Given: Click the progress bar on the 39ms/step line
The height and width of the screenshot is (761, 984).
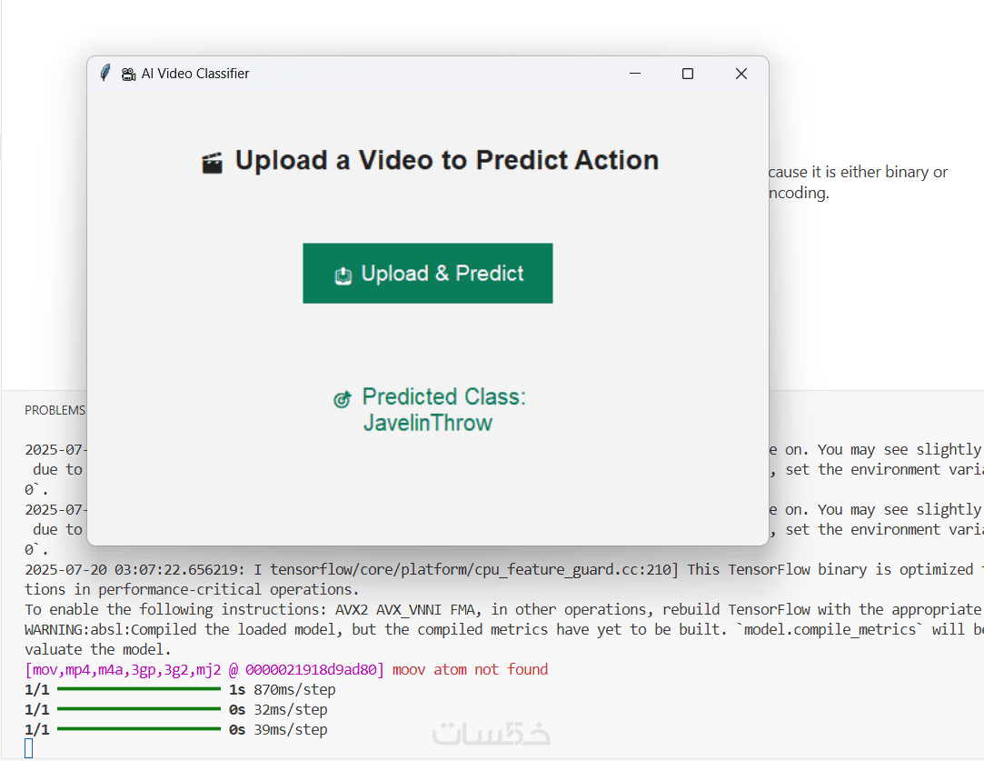Looking at the screenshot, I should 139,729.
